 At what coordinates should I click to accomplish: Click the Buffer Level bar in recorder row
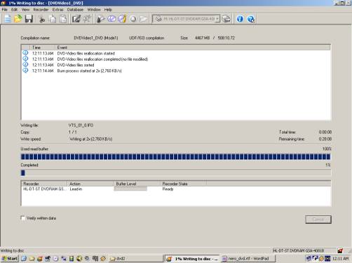(130, 189)
